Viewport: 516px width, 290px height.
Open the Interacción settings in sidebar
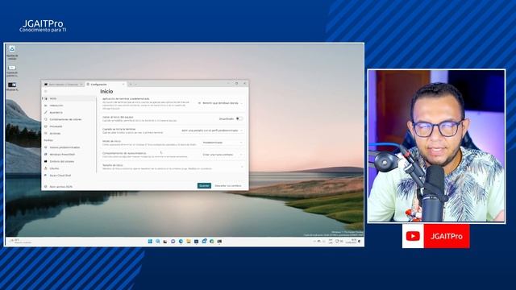[69, 106]
